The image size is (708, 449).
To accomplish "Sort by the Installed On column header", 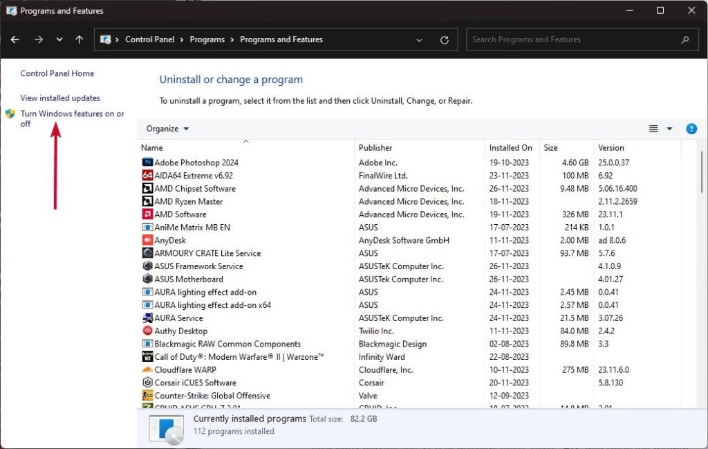I will (x=512, y=148).
